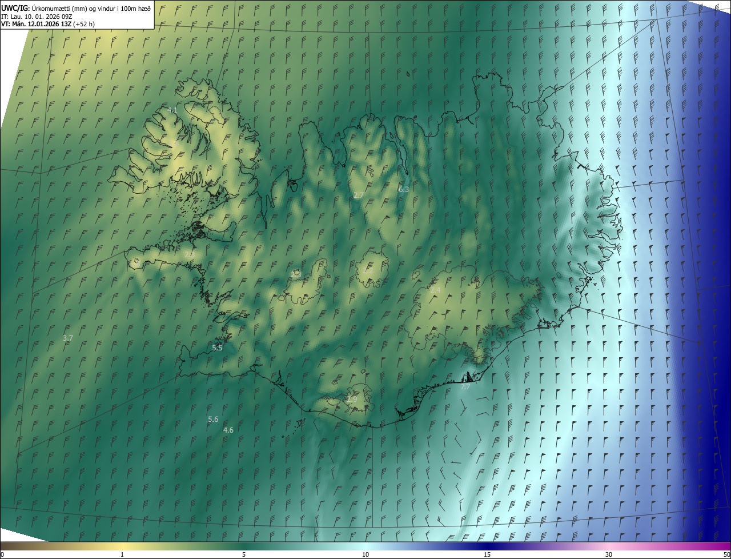731x559 pixels.
Task: Click the 4.6 value label on the map
Action: pos(228,430)
